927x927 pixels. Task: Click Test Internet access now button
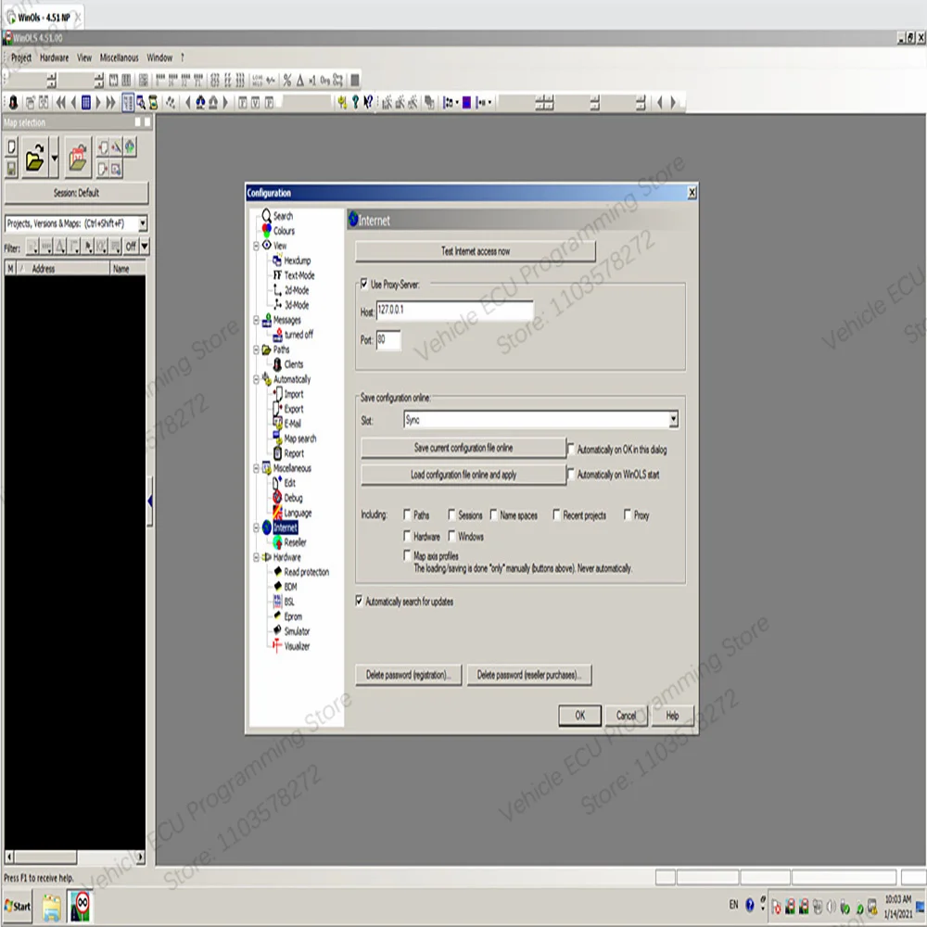click(x=475, y=251)
